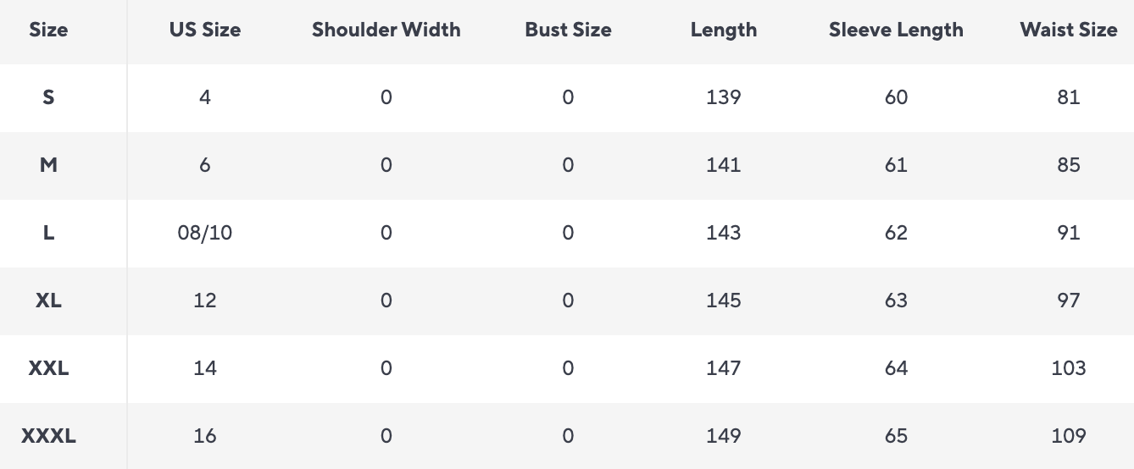Select the length value 139

tap(724, 97)
